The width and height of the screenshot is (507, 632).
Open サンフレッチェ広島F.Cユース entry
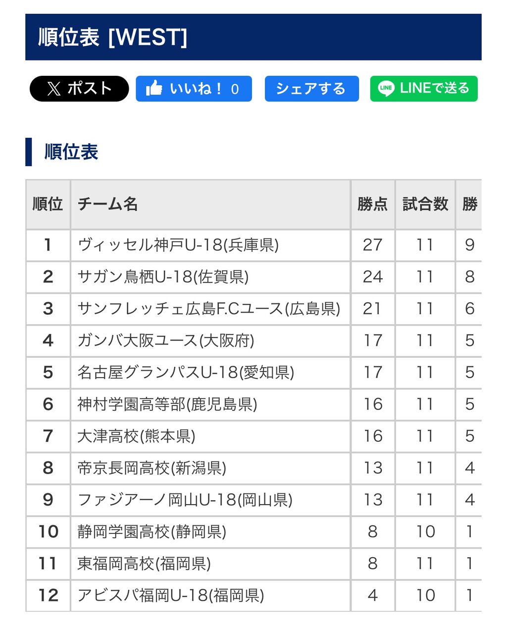[209, 309]
